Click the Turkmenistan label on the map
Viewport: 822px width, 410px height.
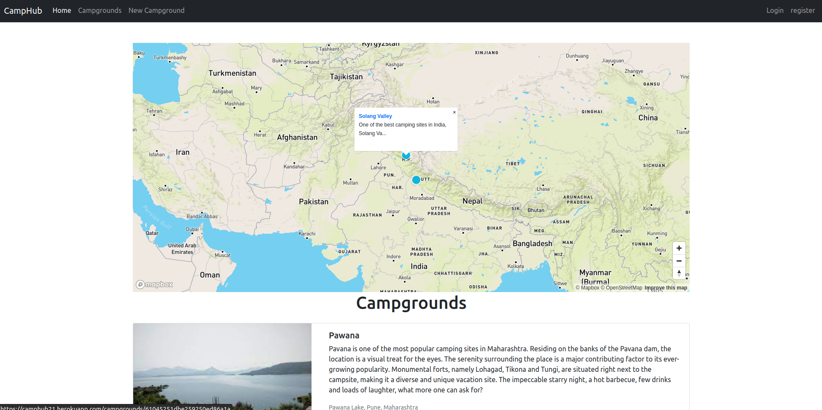232,73
